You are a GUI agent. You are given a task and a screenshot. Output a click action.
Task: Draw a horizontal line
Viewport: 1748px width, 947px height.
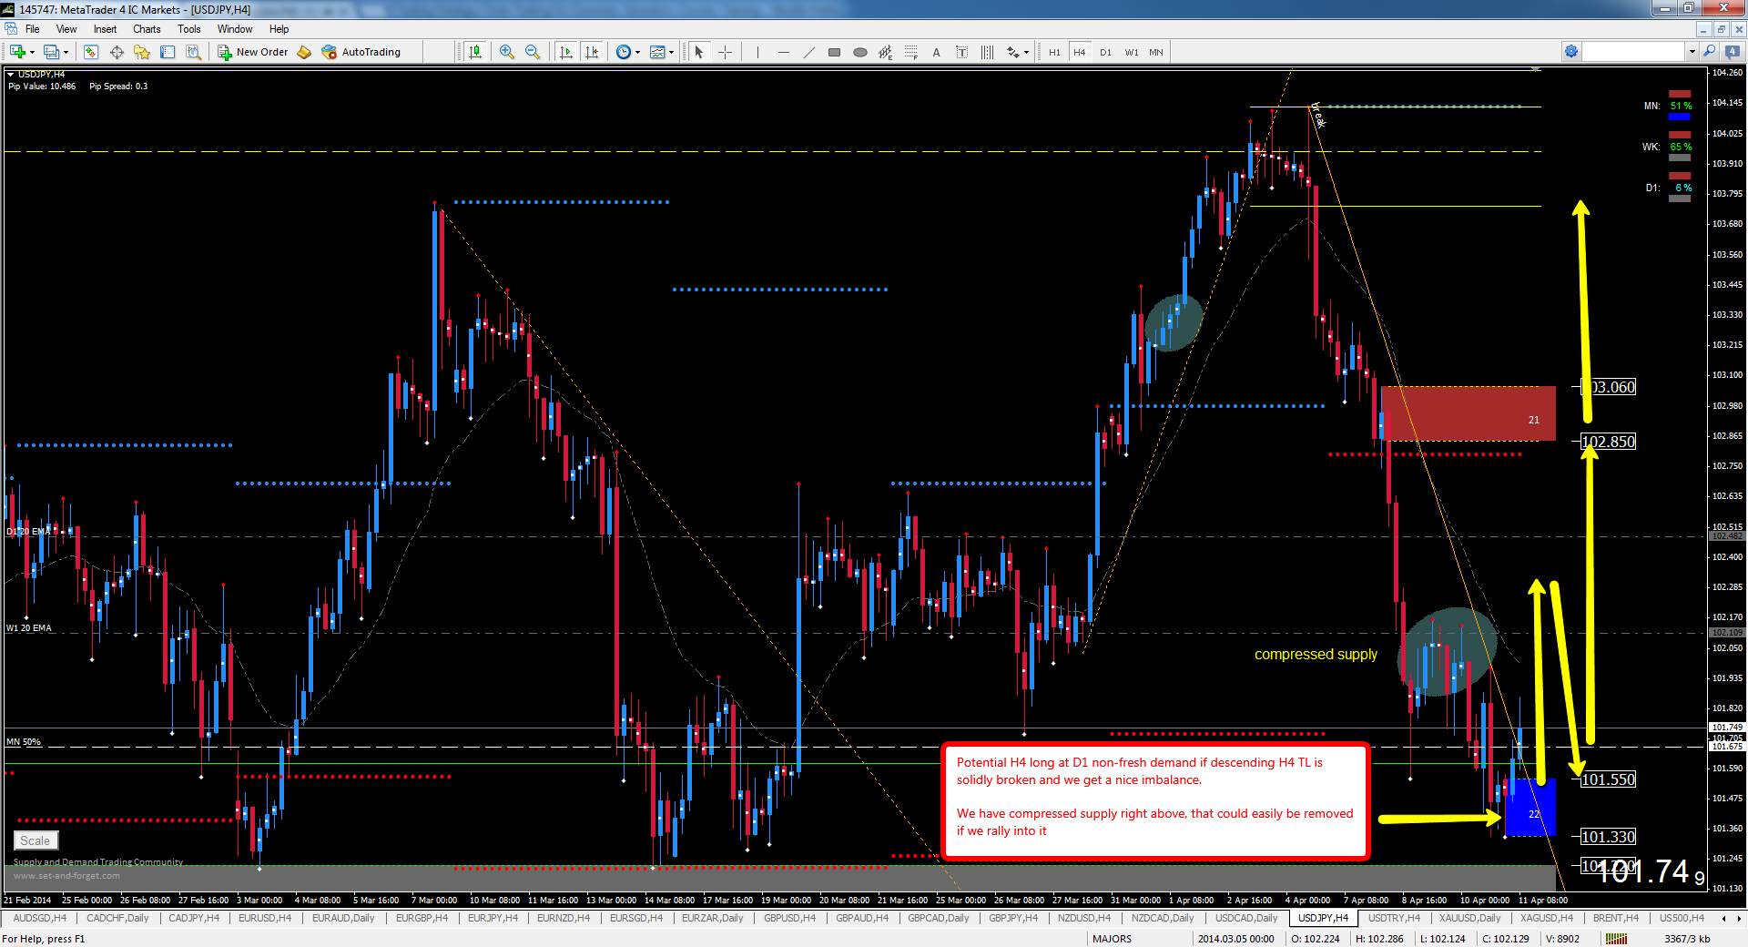click(783, 52)
